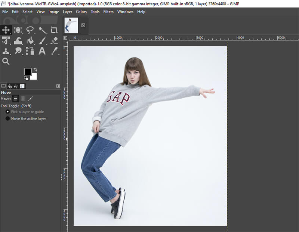Open the Image menu
The height and width of the screenshot is (232, 299).
tap(54, 12)
